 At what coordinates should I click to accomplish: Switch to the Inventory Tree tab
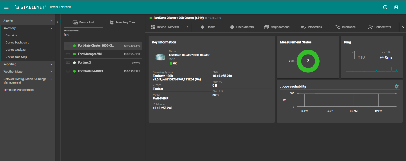[122, 22]
